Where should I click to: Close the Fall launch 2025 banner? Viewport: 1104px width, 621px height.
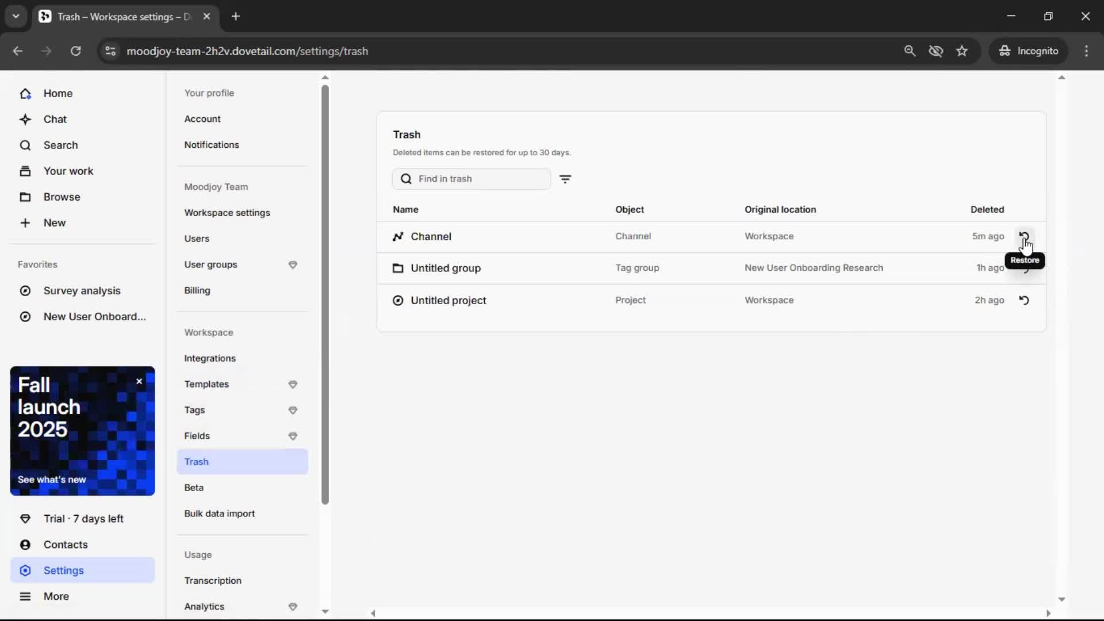coord(139,381)
